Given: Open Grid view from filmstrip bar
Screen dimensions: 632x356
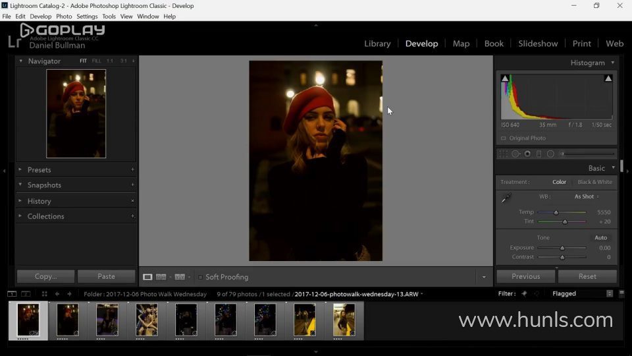Looking at the screenshot, I should [44, 294].
